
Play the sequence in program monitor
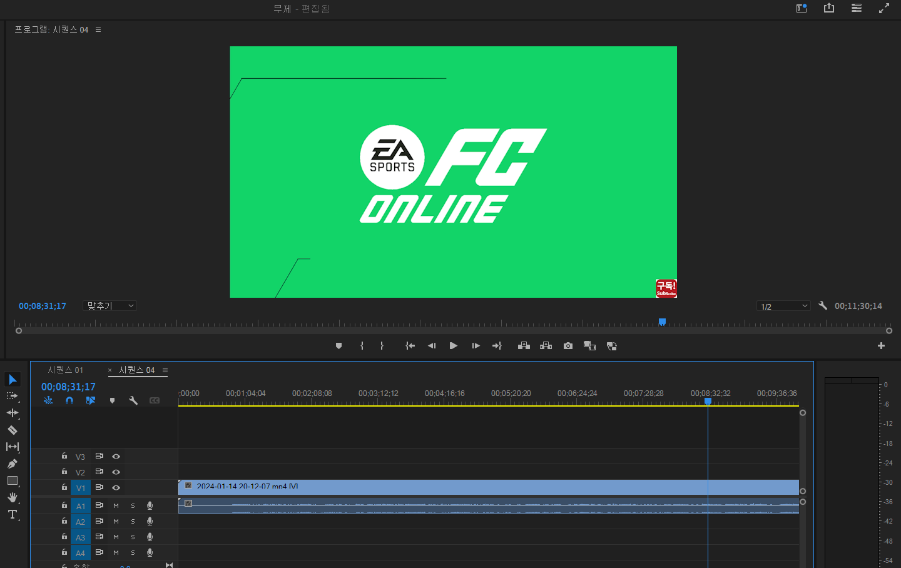(x=454, y=346)
